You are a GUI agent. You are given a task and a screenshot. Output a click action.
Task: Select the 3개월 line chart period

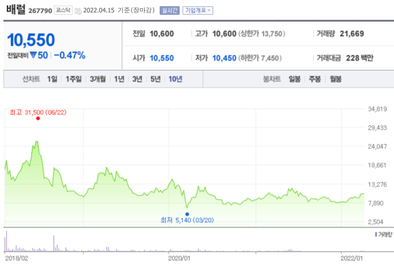(98, 79)
